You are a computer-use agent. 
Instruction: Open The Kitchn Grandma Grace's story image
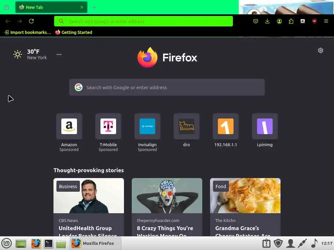[x=245, y=196]
